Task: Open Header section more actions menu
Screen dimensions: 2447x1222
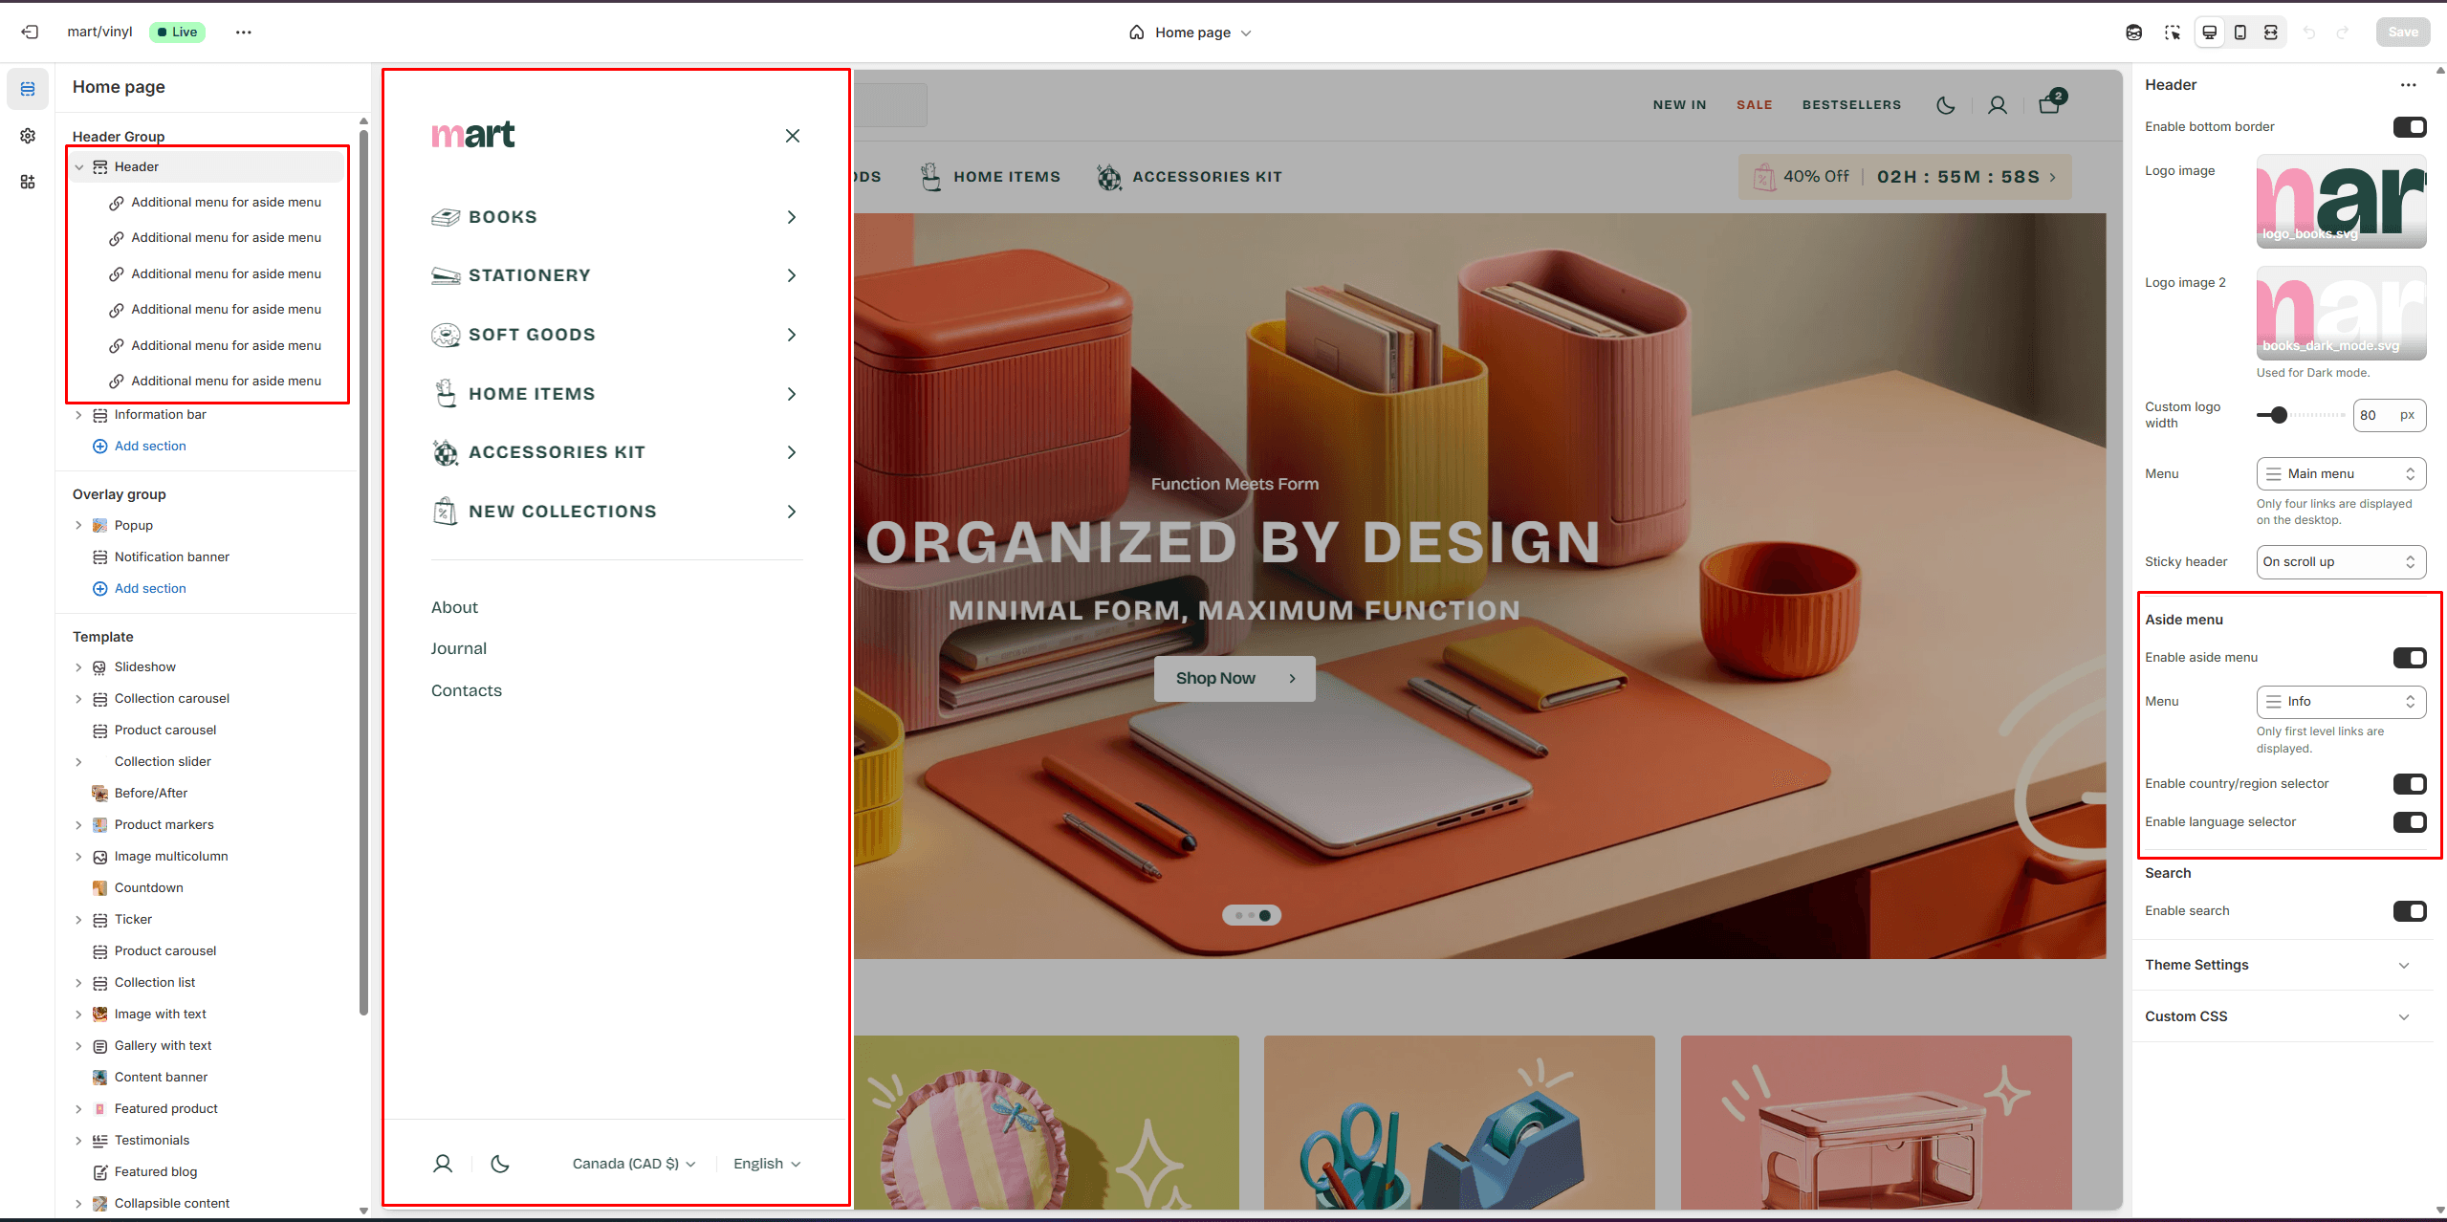Action: tap(2408, 85)
